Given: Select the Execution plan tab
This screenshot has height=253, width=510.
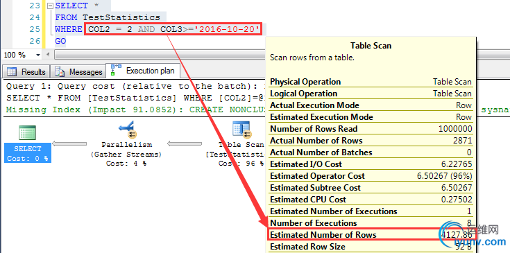Looking at the screenshot, I should pyautogui.click(x=143, y=71).
